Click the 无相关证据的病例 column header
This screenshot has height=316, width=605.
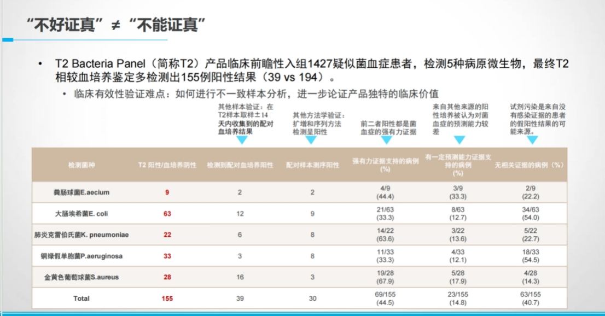pos(530,165)
